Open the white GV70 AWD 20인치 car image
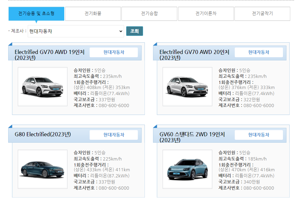The height and width of the screenshot is (206, 299). (x=187, y=87)
